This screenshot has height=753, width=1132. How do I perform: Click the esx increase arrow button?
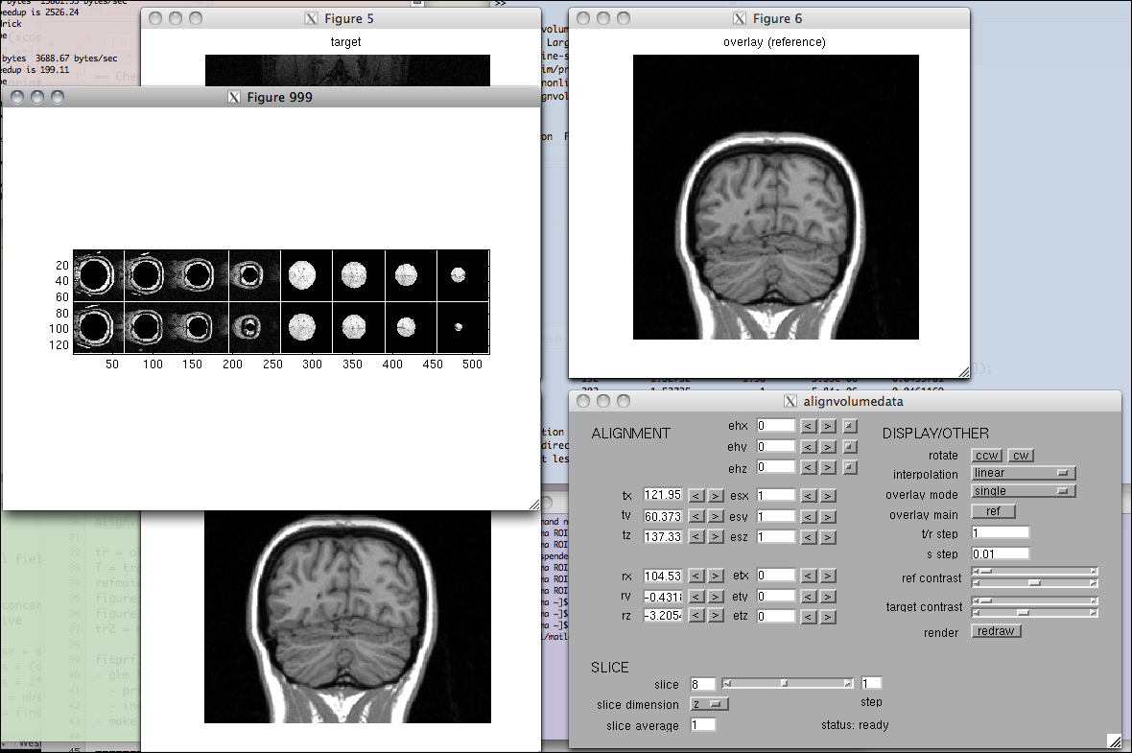point(828,496)
